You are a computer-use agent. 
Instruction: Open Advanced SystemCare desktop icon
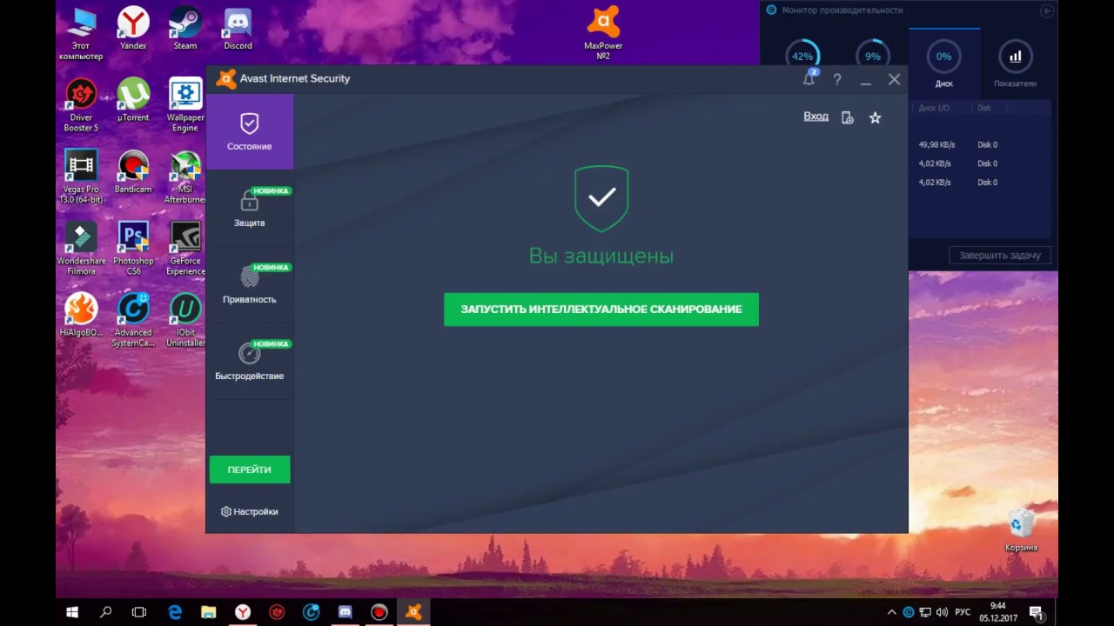point(133,320)
